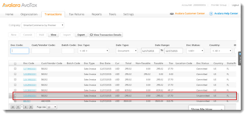247x116 pixels.
Task: Go to the Home tab
Action: pyautogui.click(x=9, y=14)
